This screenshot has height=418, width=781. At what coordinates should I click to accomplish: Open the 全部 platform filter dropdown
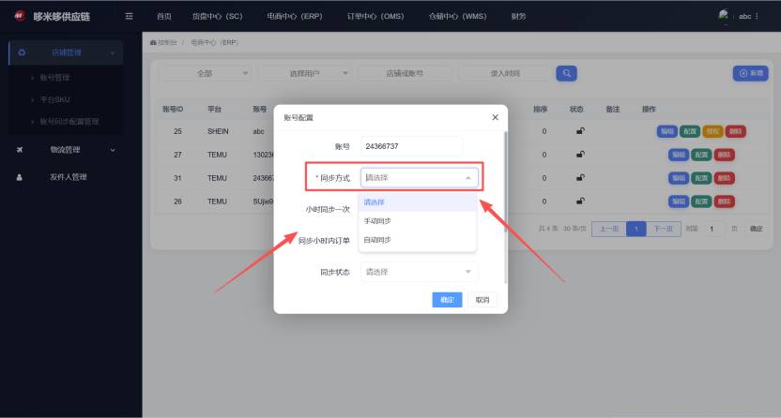pos(205,73)
